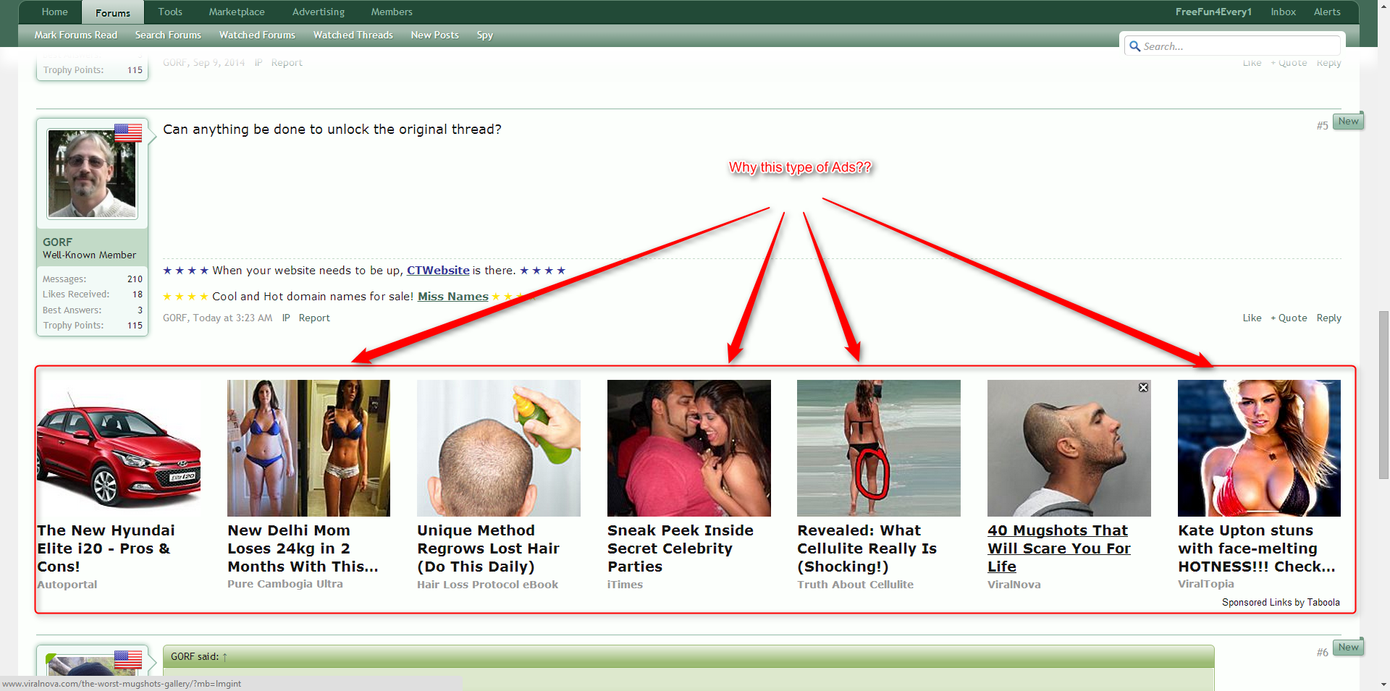
Task: Click the iTimes source label
Action: (625, 585)
